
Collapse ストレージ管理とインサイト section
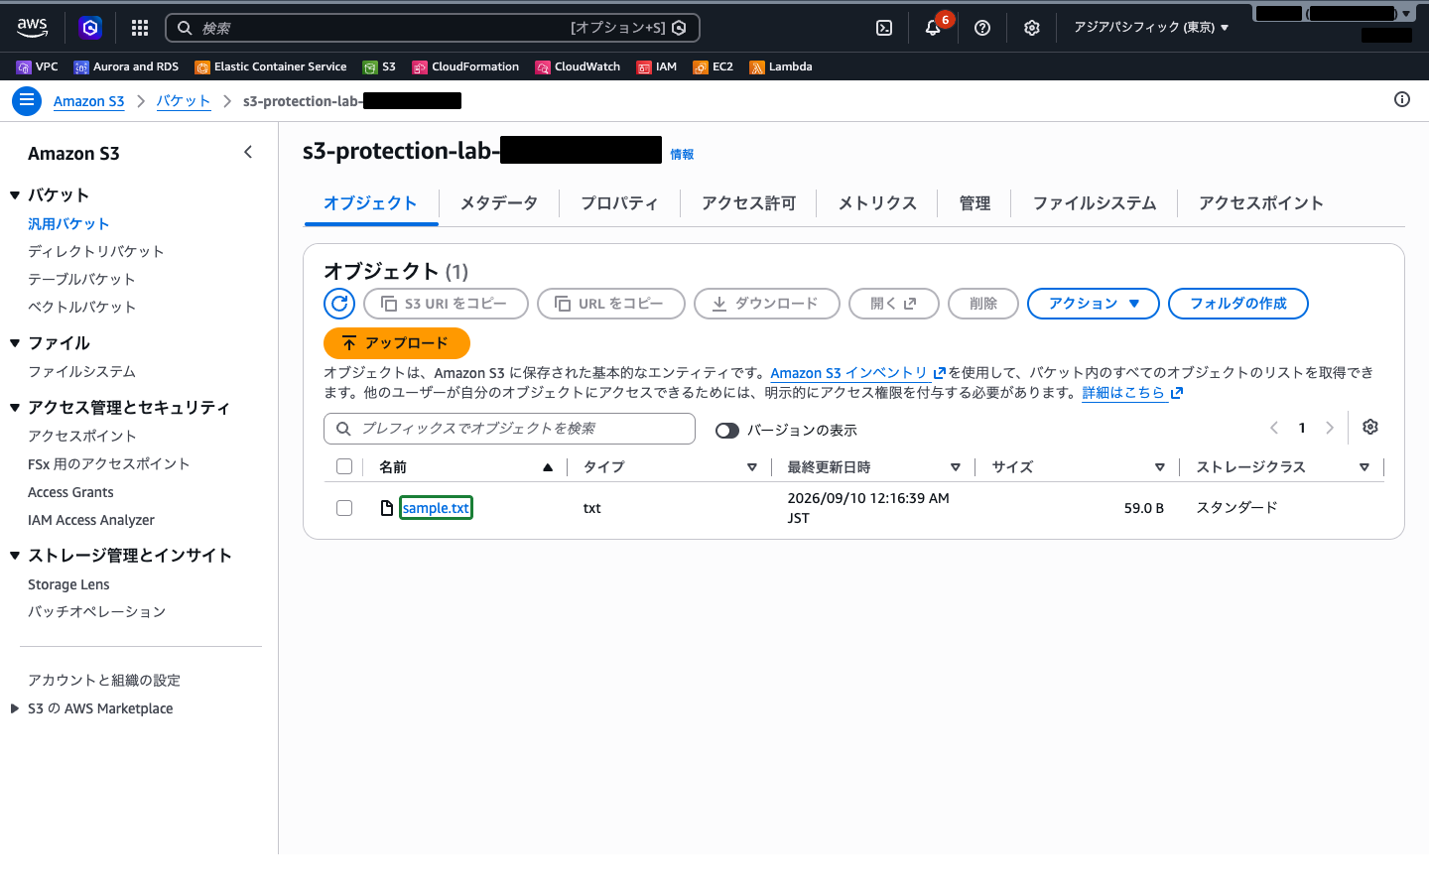(x=15, y=556)
